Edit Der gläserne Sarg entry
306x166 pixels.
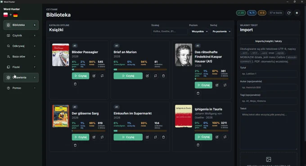[x=94, y=137]
